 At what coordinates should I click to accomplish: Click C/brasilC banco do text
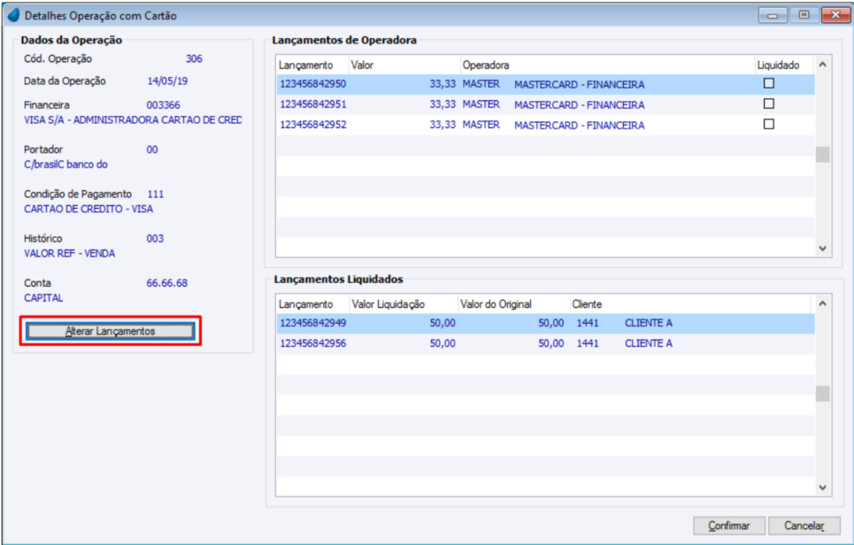tap(65, 165)
